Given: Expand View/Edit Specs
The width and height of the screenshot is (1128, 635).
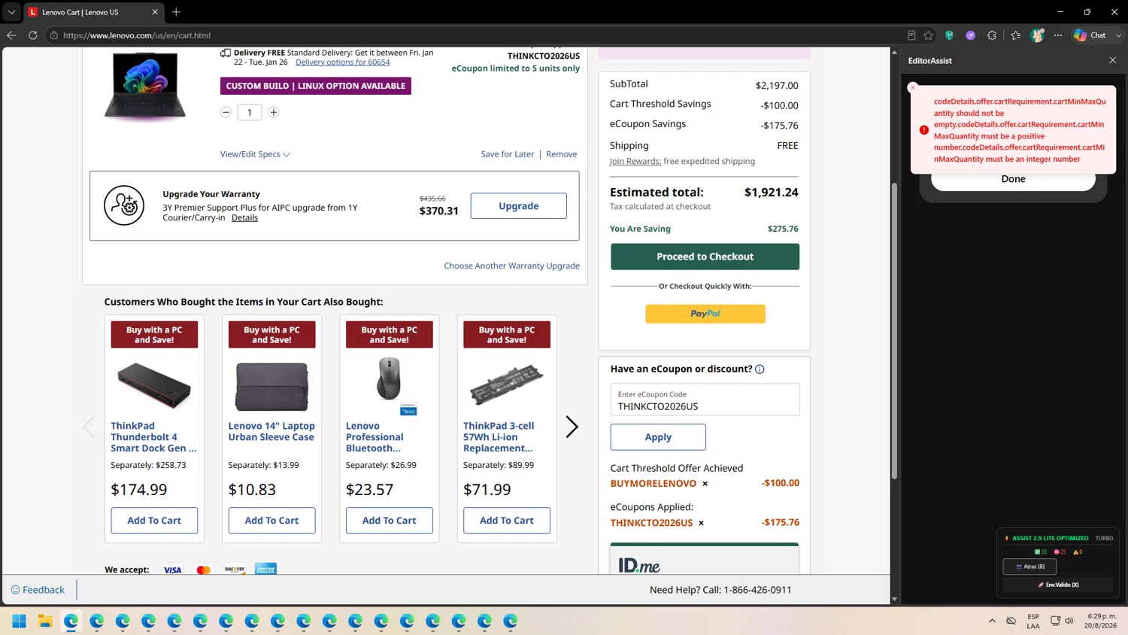Looking at the screenshot, I should pos(255,154).
